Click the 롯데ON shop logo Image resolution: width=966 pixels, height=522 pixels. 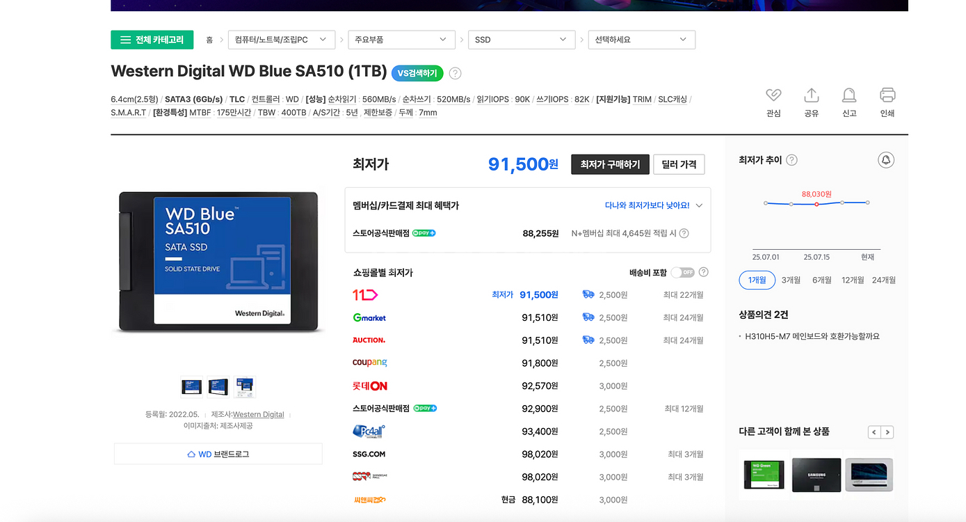click(x=370, y=386)
